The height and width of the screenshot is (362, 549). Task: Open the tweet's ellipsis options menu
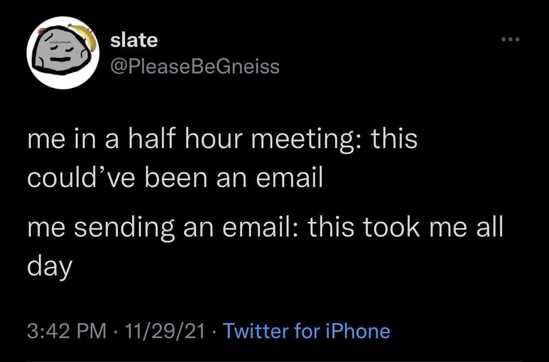510,39
